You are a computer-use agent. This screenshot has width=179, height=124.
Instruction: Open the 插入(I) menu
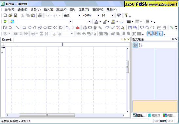48,9
